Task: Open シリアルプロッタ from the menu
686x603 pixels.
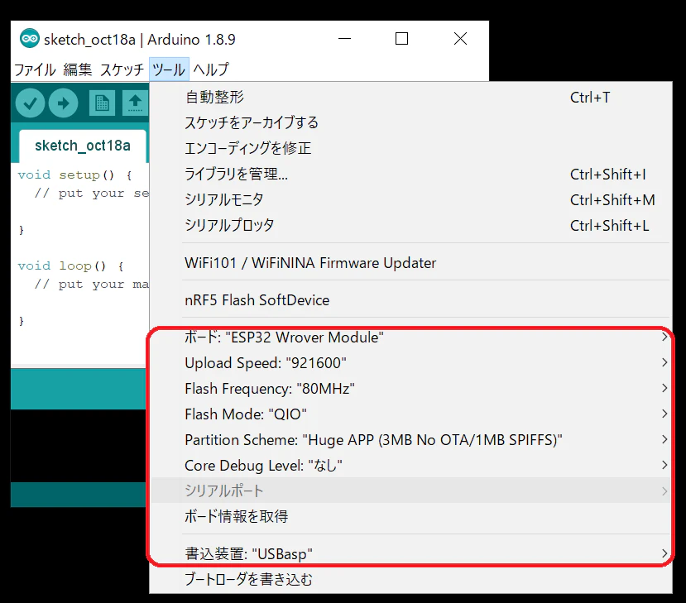Action: 410,225
